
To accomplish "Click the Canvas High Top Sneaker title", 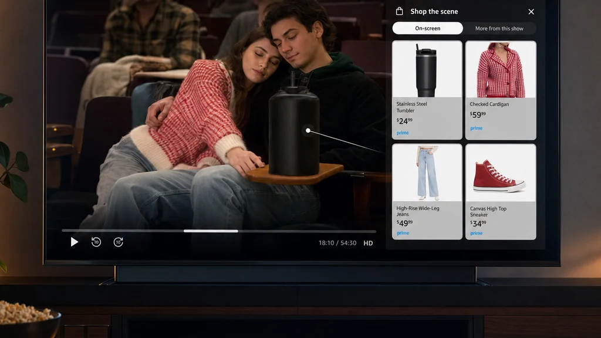I will pos(488,211).
